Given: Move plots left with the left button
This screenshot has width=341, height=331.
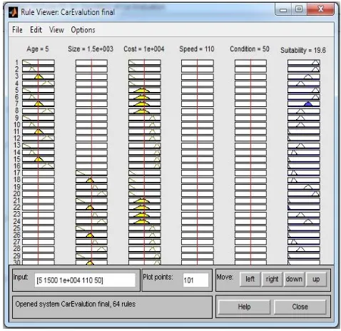Looking at the screenshot, I should (x=250, y=279).
